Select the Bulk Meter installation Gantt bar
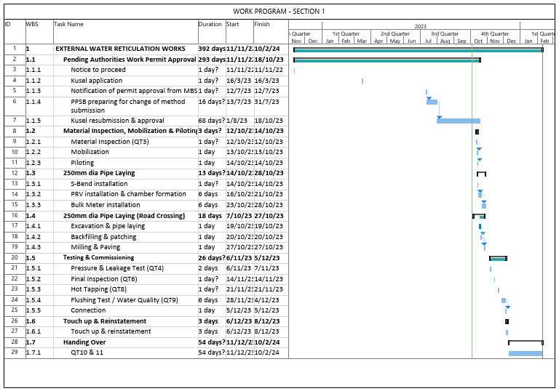Viewport: 559px width, 391px height. [x=484, y=206]
